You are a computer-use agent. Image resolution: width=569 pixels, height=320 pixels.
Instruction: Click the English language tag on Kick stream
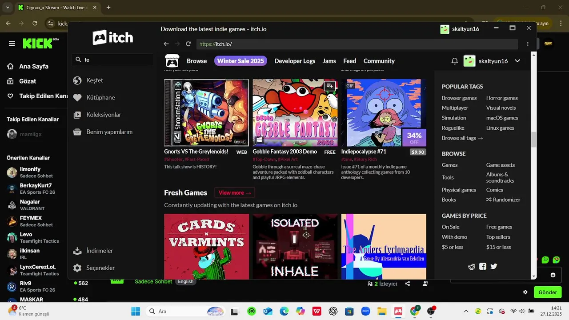point(186,281)
